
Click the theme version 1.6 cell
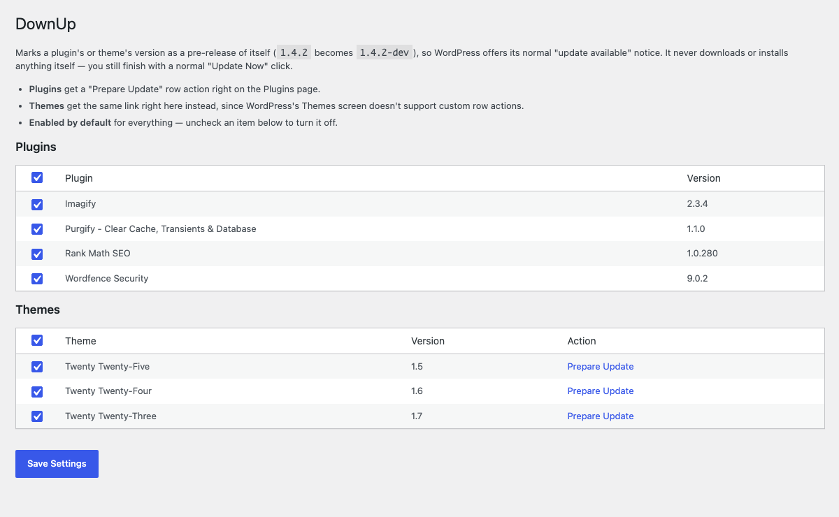click(x=417, y=391)
